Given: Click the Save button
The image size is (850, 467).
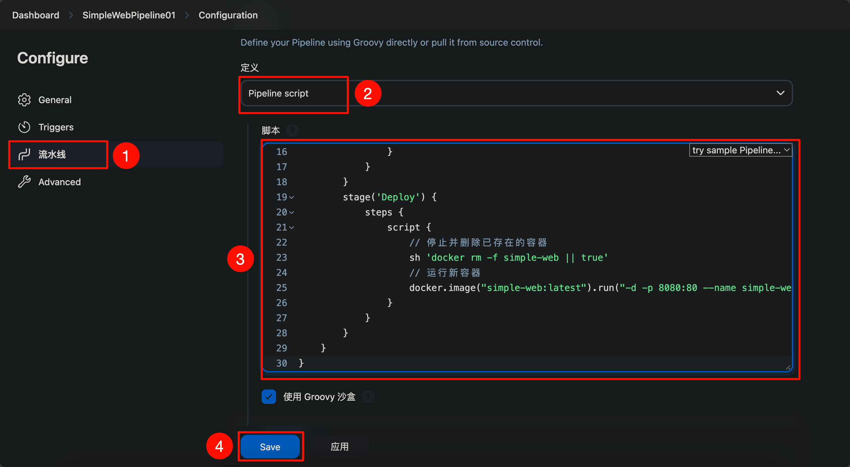Looking at the screenshot, I should (270, 447).
